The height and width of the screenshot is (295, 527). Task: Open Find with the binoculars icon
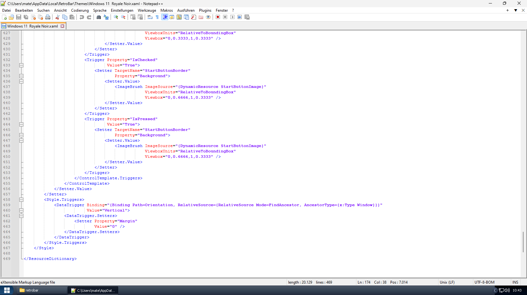click(99, 17)
